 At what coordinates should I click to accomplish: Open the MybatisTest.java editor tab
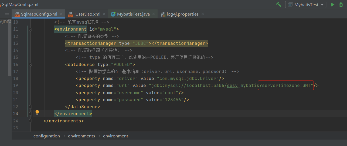tap(133, 14)
